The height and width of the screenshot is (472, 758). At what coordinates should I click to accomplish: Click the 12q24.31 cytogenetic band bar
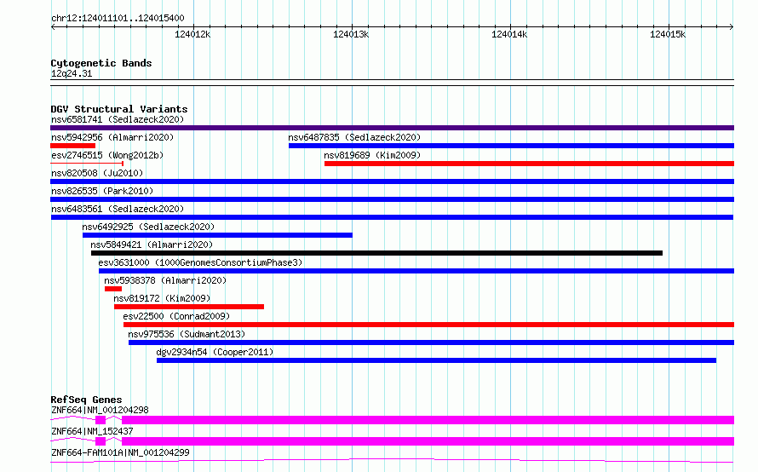coord(392,83)
